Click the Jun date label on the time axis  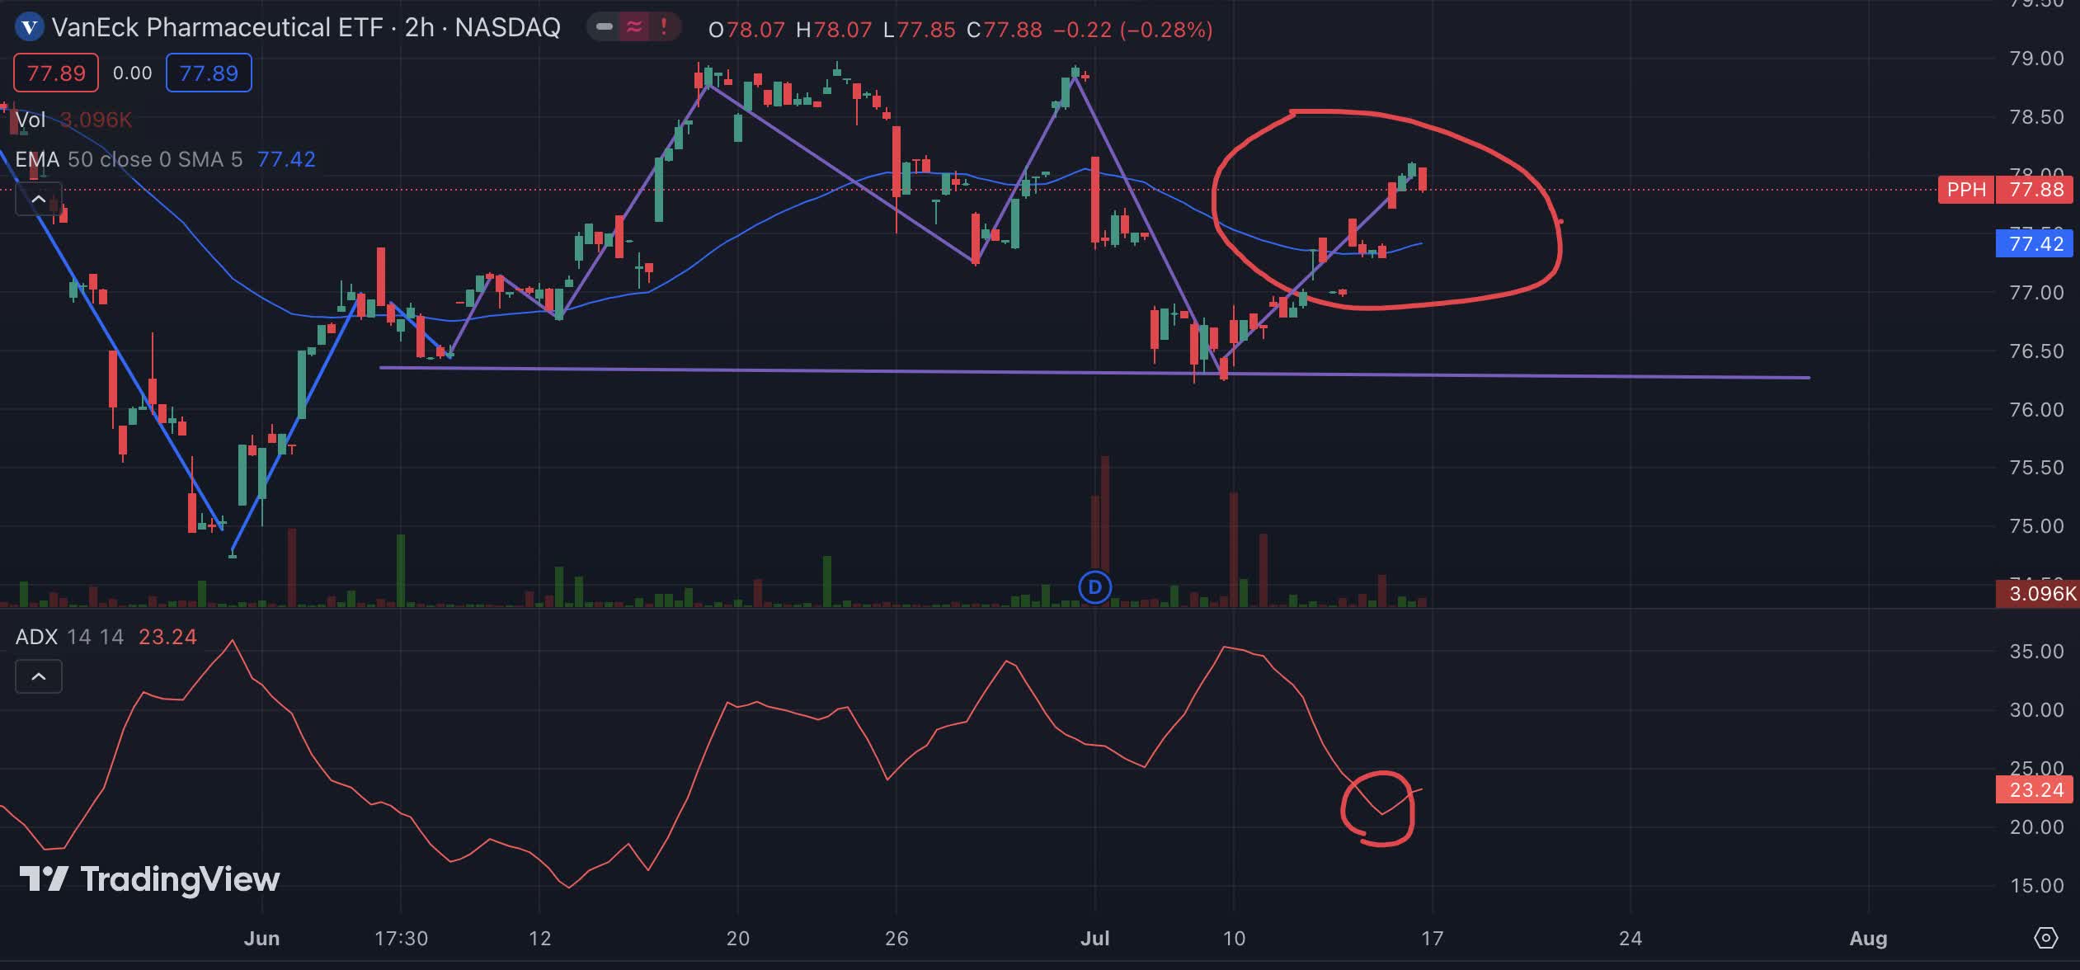point(262,939)
